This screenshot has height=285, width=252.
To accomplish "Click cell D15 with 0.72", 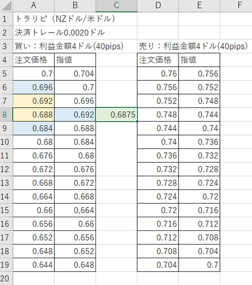I will click(158, 210).
